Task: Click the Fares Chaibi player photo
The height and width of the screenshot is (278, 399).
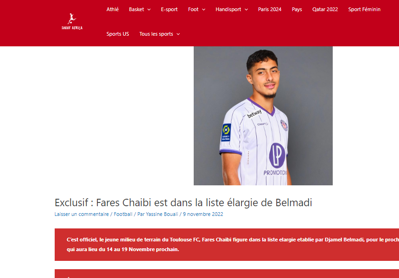Action: tap(263, 116)
